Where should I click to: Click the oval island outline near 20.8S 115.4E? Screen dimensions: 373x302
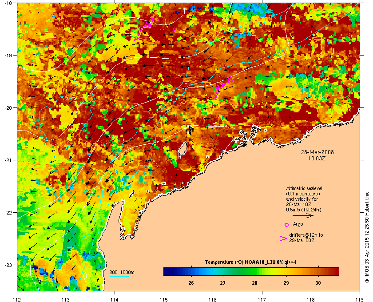point(183,148)
